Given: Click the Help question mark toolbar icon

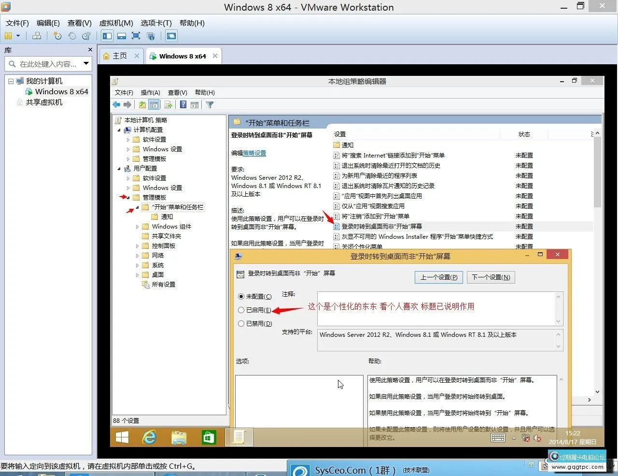Looking at the screenshot, I should pos(183,104).
